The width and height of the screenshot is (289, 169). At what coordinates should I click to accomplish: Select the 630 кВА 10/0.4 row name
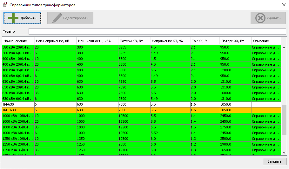coord(18,81)
